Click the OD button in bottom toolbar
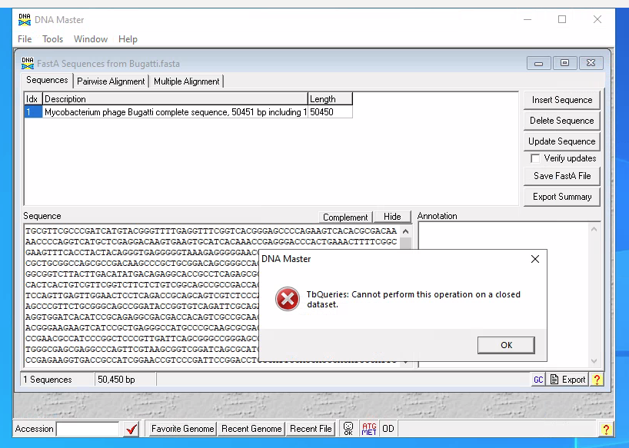Viewport: 629px width, 448px height. [388, 429]
